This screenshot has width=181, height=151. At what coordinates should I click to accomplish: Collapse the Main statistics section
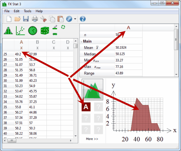click(x=81, y=41)
